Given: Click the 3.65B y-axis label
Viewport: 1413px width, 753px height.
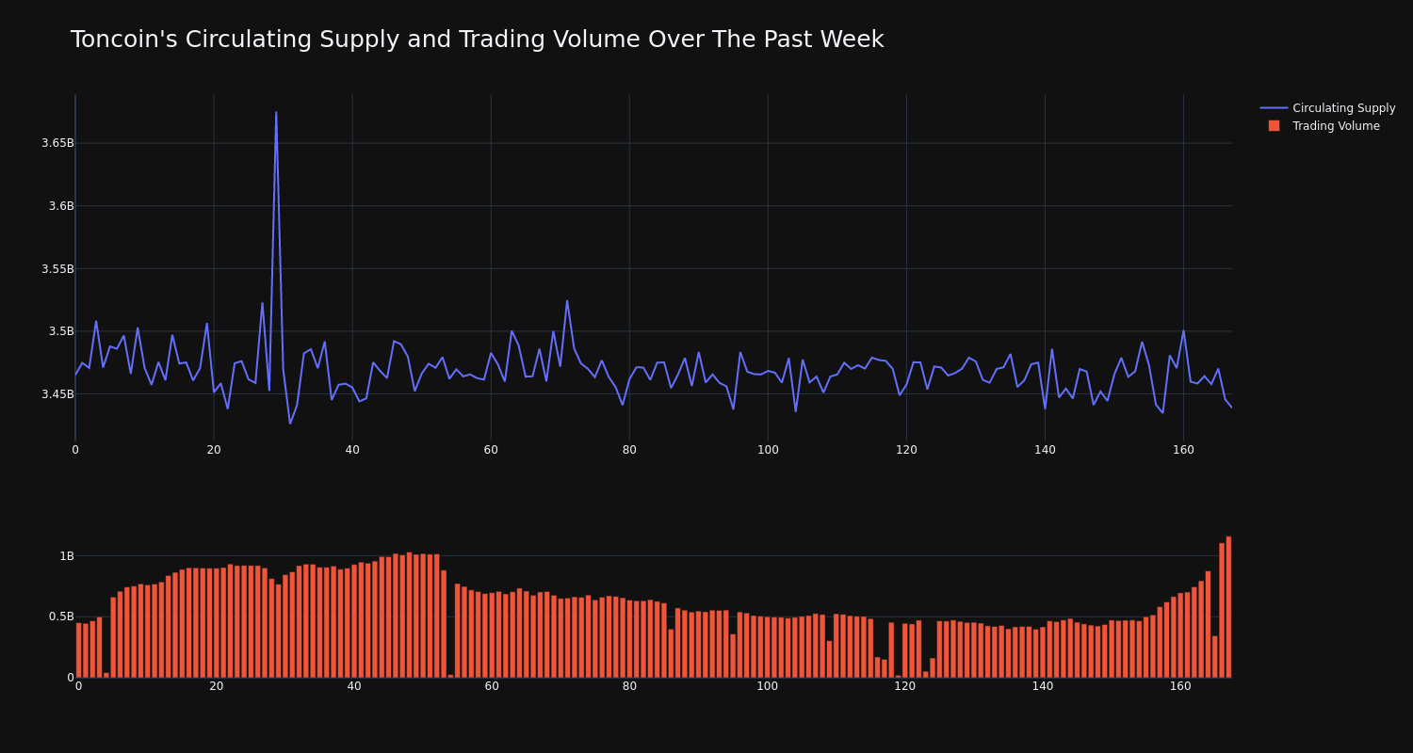Looking at the screenshot, I should click(57, 143).
